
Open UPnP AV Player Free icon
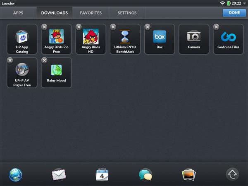[x=22, y=69]
